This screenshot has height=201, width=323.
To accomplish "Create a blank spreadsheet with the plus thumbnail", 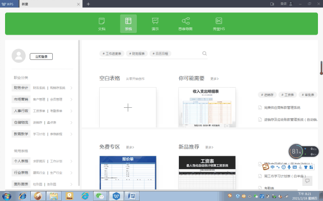I will click(x=128, y=107).
